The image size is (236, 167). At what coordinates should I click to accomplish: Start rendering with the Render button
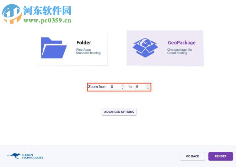[221, 156]
